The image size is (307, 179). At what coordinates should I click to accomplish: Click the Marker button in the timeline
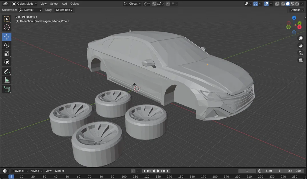point(59,171)
